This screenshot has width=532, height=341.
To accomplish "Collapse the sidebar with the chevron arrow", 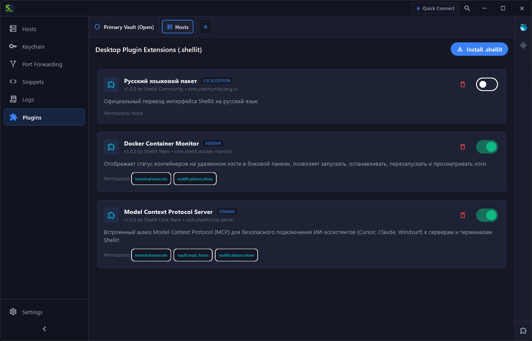I will click(45, 329).
